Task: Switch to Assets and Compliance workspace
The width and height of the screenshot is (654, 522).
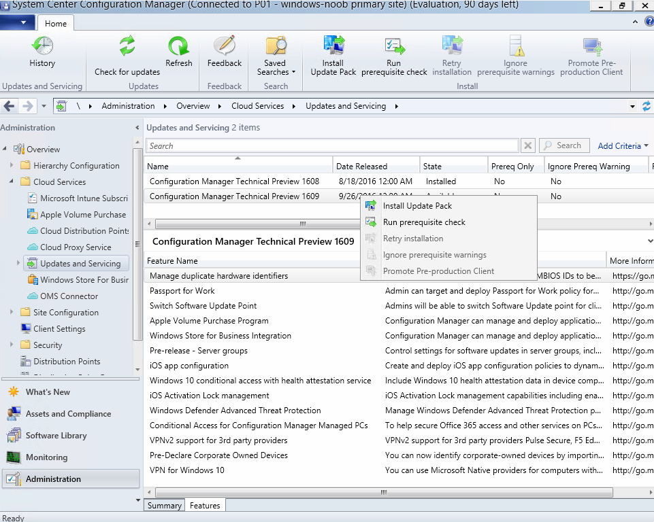Action: coord(59,414)
